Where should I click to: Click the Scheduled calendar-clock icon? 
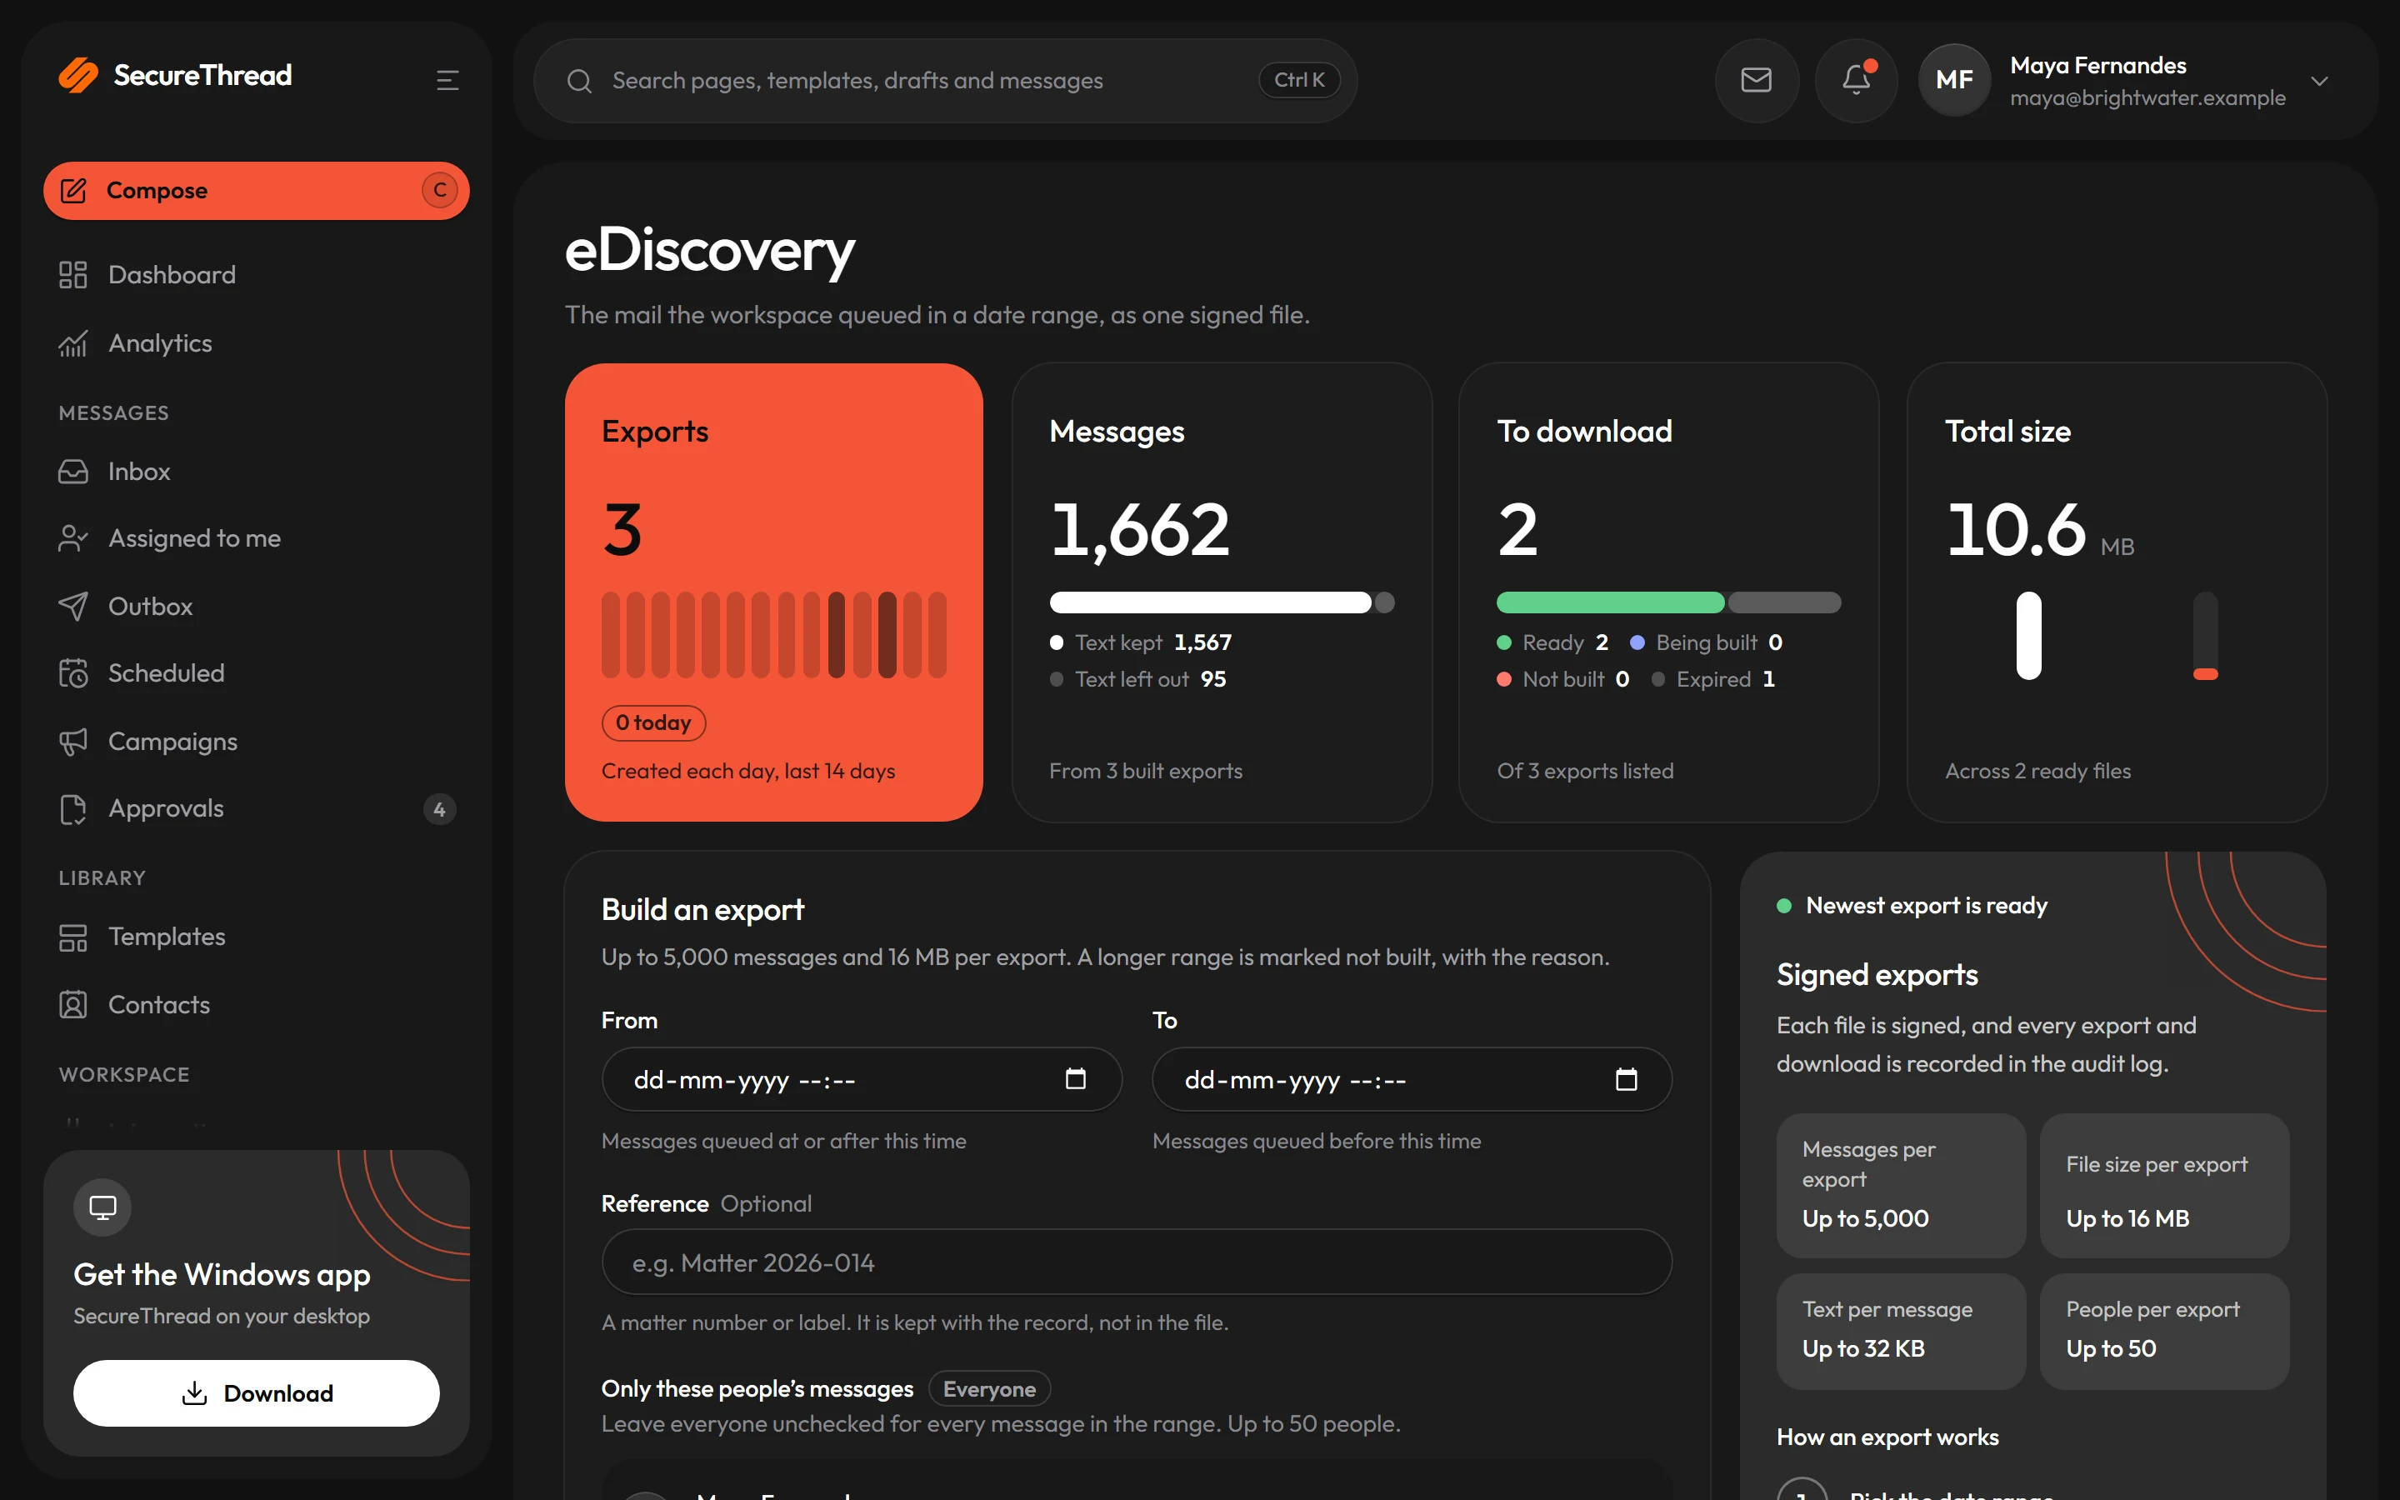72,673
